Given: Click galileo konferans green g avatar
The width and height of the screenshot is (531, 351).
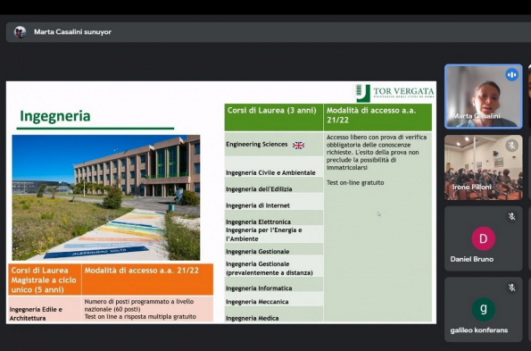Looking at the screenshot, I should tap(483, 309).
